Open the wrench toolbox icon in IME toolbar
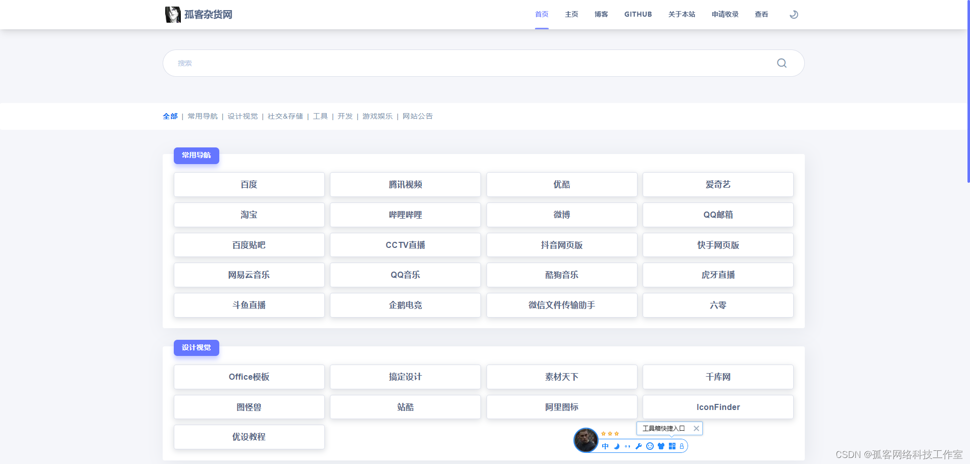The height and width of the screenshot is (464, 970). coord(639,446)
